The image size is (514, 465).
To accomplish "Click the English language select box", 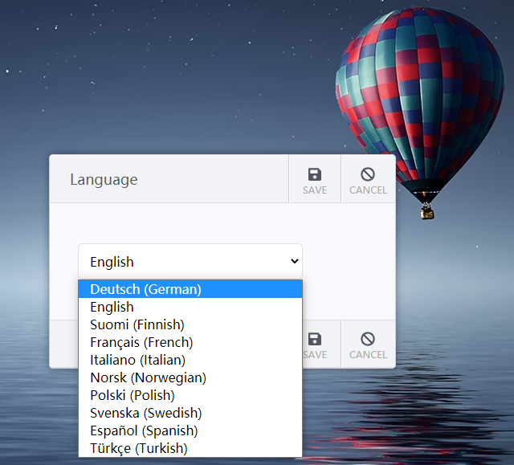I will click(x=190, y=262).
